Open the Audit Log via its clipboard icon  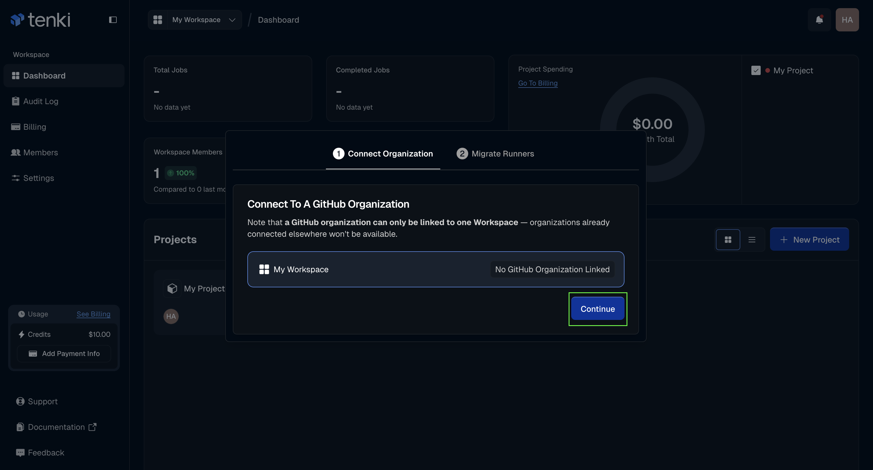(16, 101)
